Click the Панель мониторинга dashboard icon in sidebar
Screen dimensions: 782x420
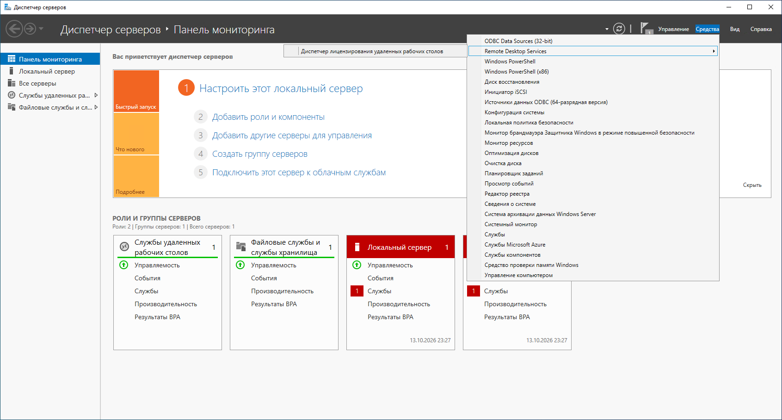coord(12,59)
